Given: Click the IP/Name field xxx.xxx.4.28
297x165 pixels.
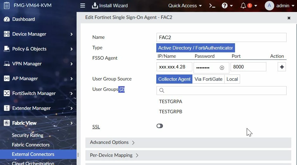Looking at the screenshot, I should pyautogui.click(x=174, y=67).
